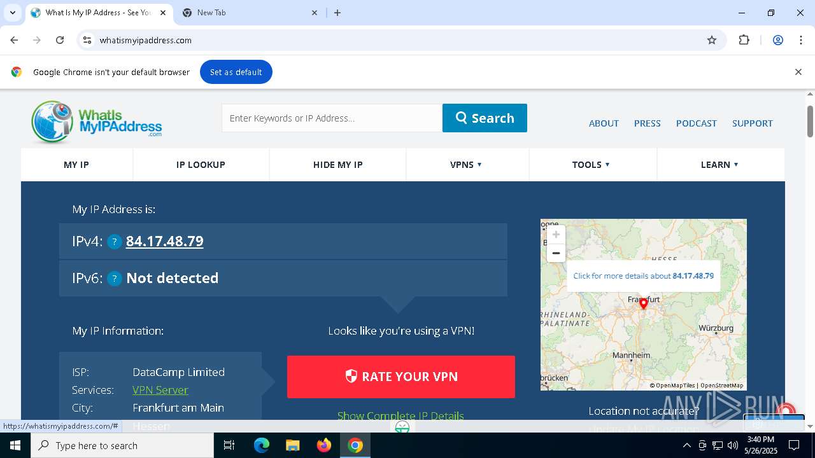
Task: Click the WhatIsMyIPAddress logo
Action: 97,121
